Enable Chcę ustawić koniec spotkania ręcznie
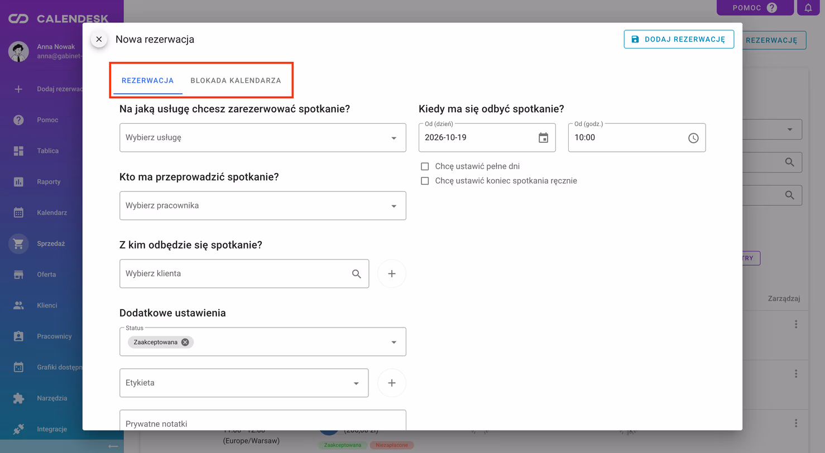The image size is (825, 453). pyautogui.click(x=425, y=181)
